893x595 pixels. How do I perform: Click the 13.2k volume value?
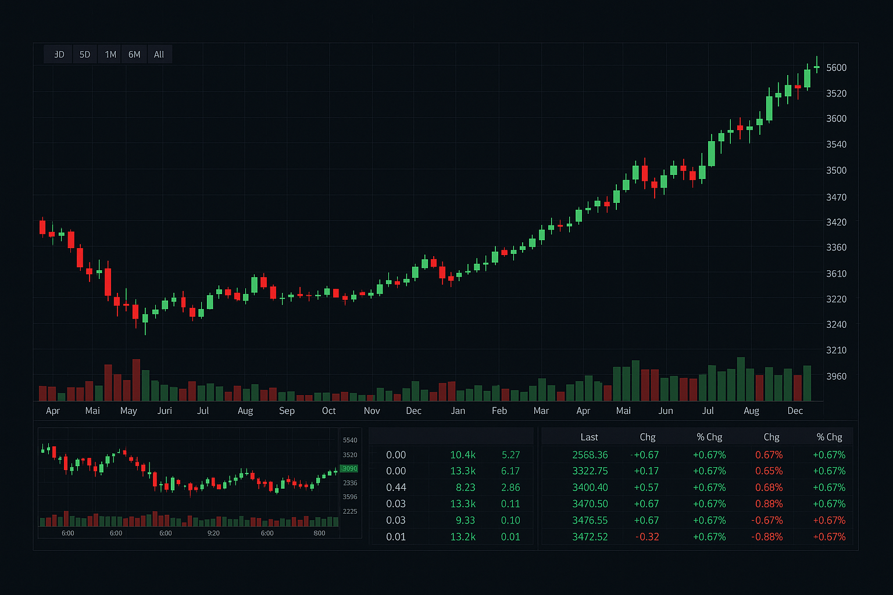click(x=463, y=537)
